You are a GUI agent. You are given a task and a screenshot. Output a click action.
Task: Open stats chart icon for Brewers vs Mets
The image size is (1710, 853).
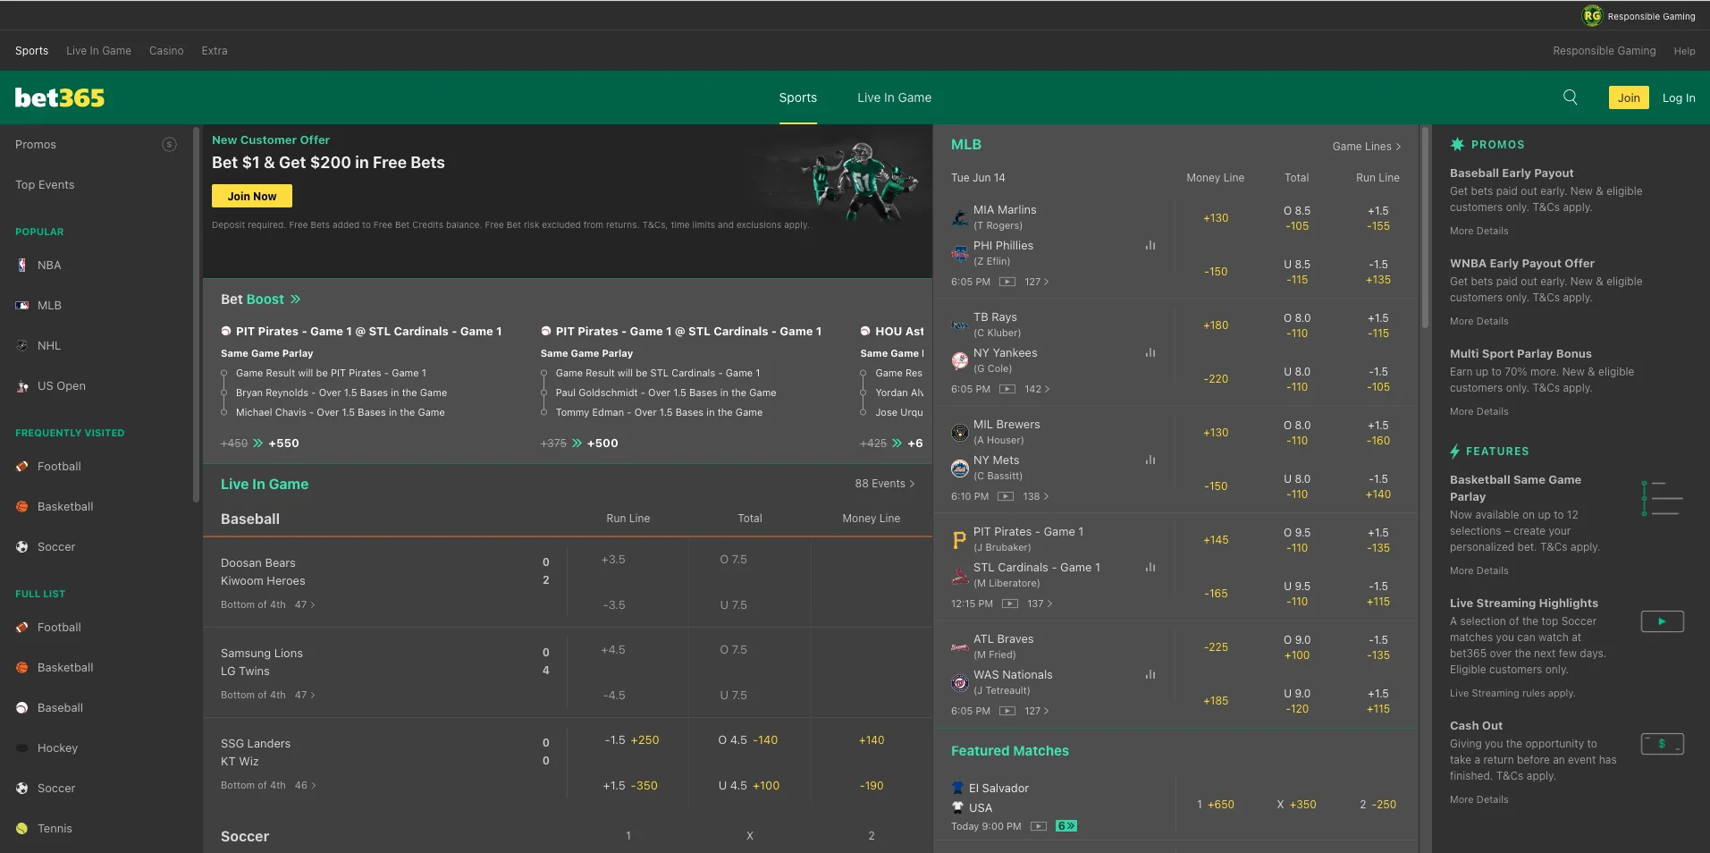click(x=1150, y=460)
